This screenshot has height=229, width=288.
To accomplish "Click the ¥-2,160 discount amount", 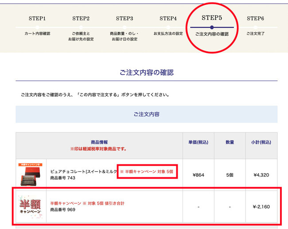I will tap(261, 206).
